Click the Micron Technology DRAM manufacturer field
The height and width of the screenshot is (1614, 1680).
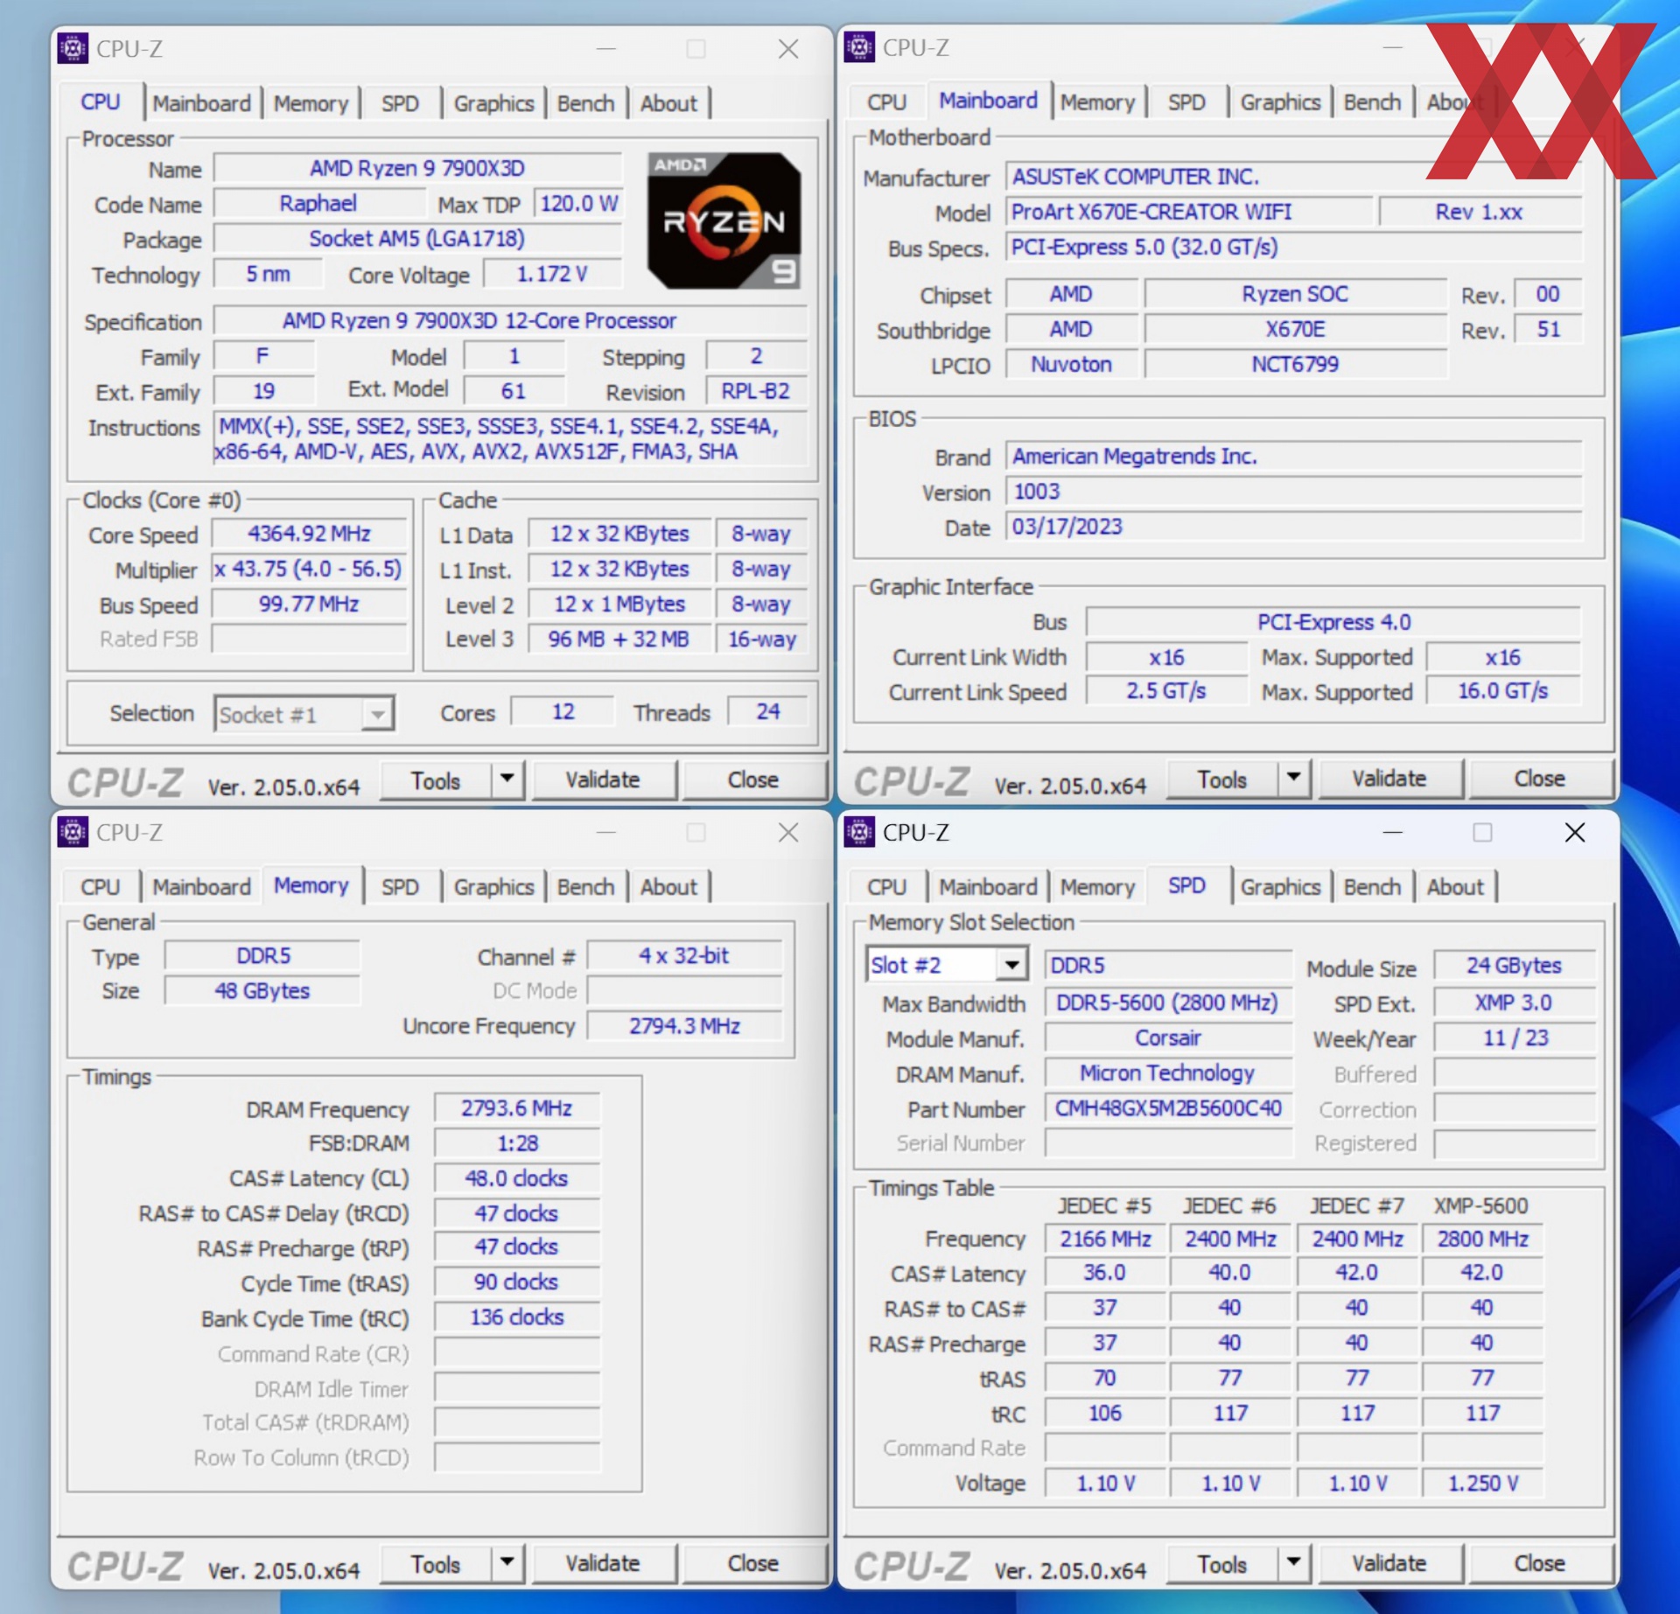tap(1168, 1073)
